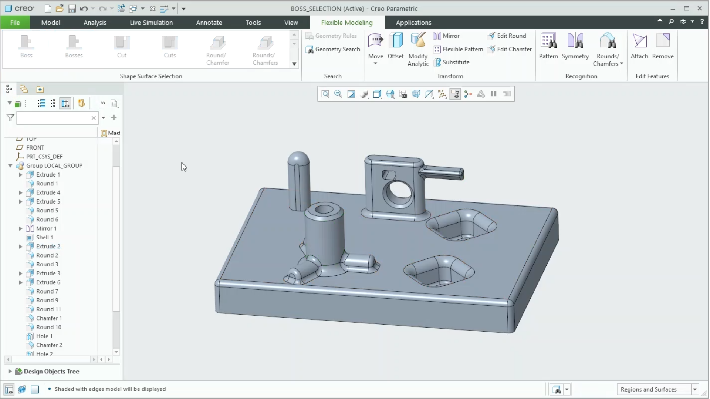
Task: Toggle the tree columns display button
Action: tap(65, 103)
